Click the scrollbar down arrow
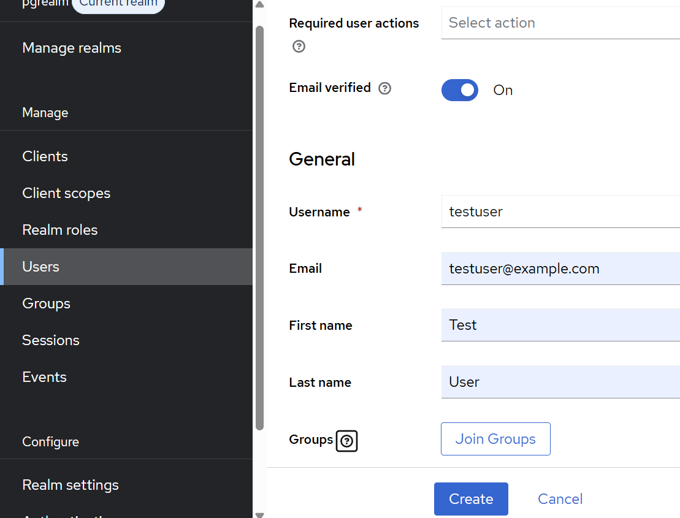Image resolution: width=680 pixels, height=518 pixels. [x=259, y=514]
